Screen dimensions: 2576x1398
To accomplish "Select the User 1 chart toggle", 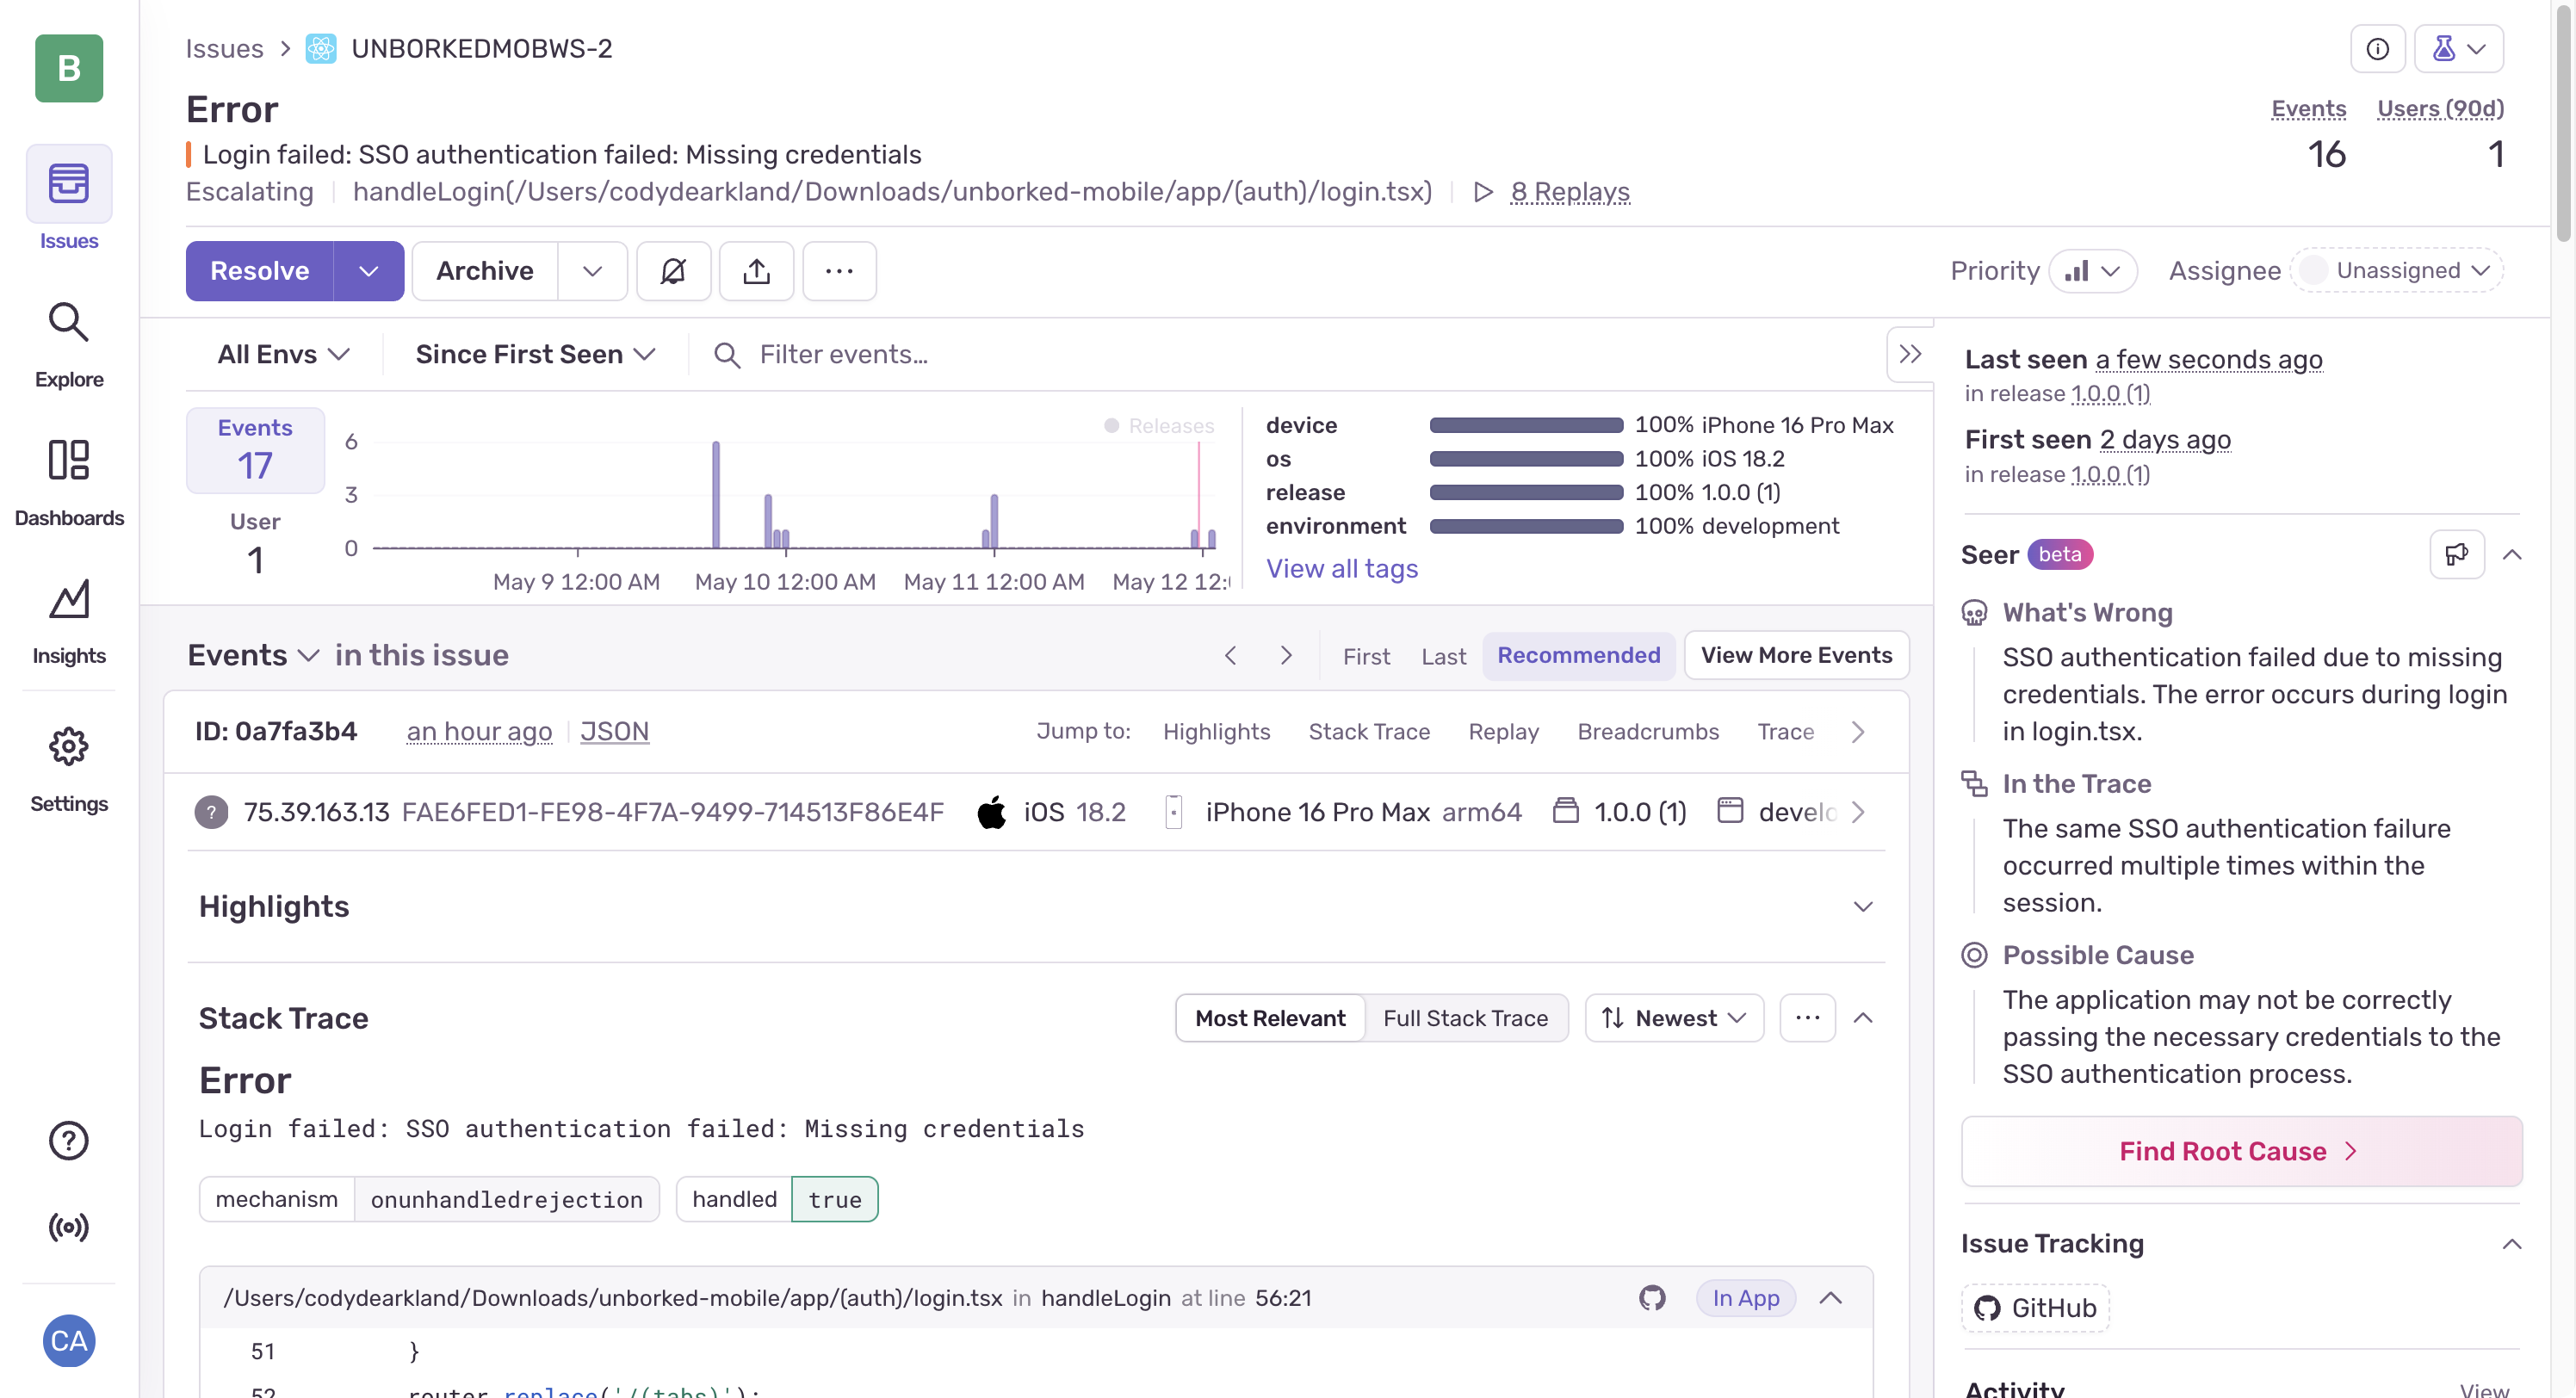I will (255, 543).
